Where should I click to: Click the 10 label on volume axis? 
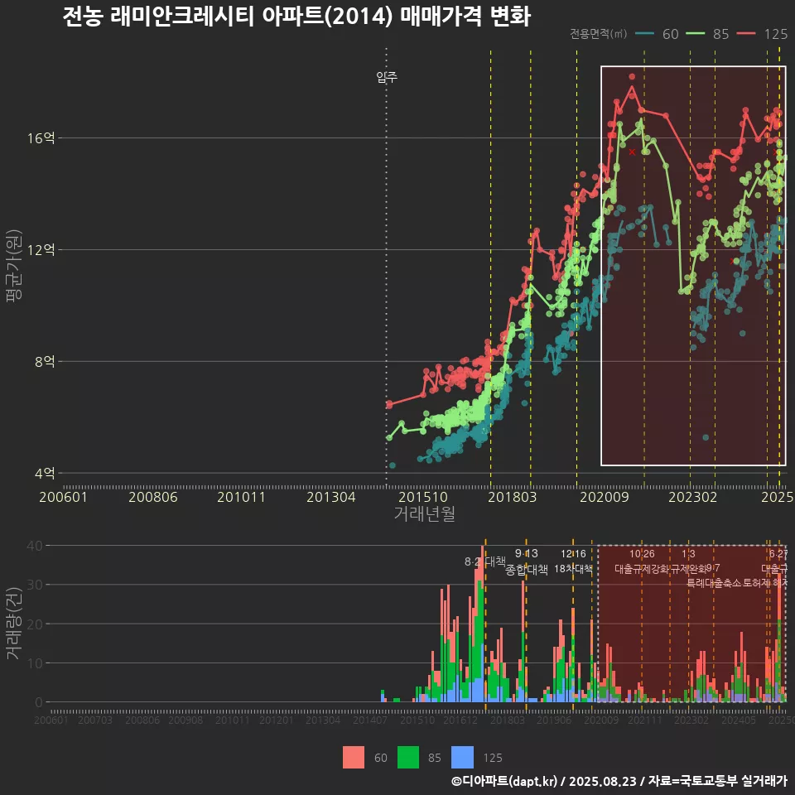pyautogui.click(x=35, y=663)
